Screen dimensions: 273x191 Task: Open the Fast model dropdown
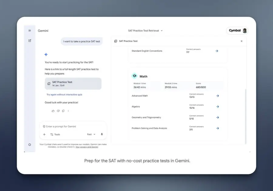pos(91,134)
